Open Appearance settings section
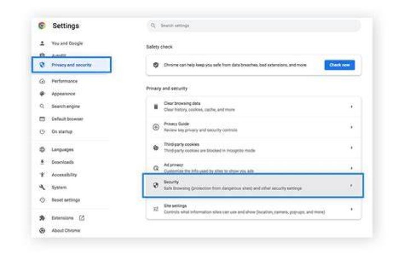 point(63,94)
